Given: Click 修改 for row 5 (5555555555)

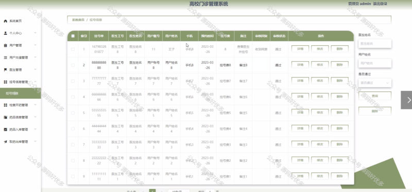Looking at the screenshot, I should (320, 112).
